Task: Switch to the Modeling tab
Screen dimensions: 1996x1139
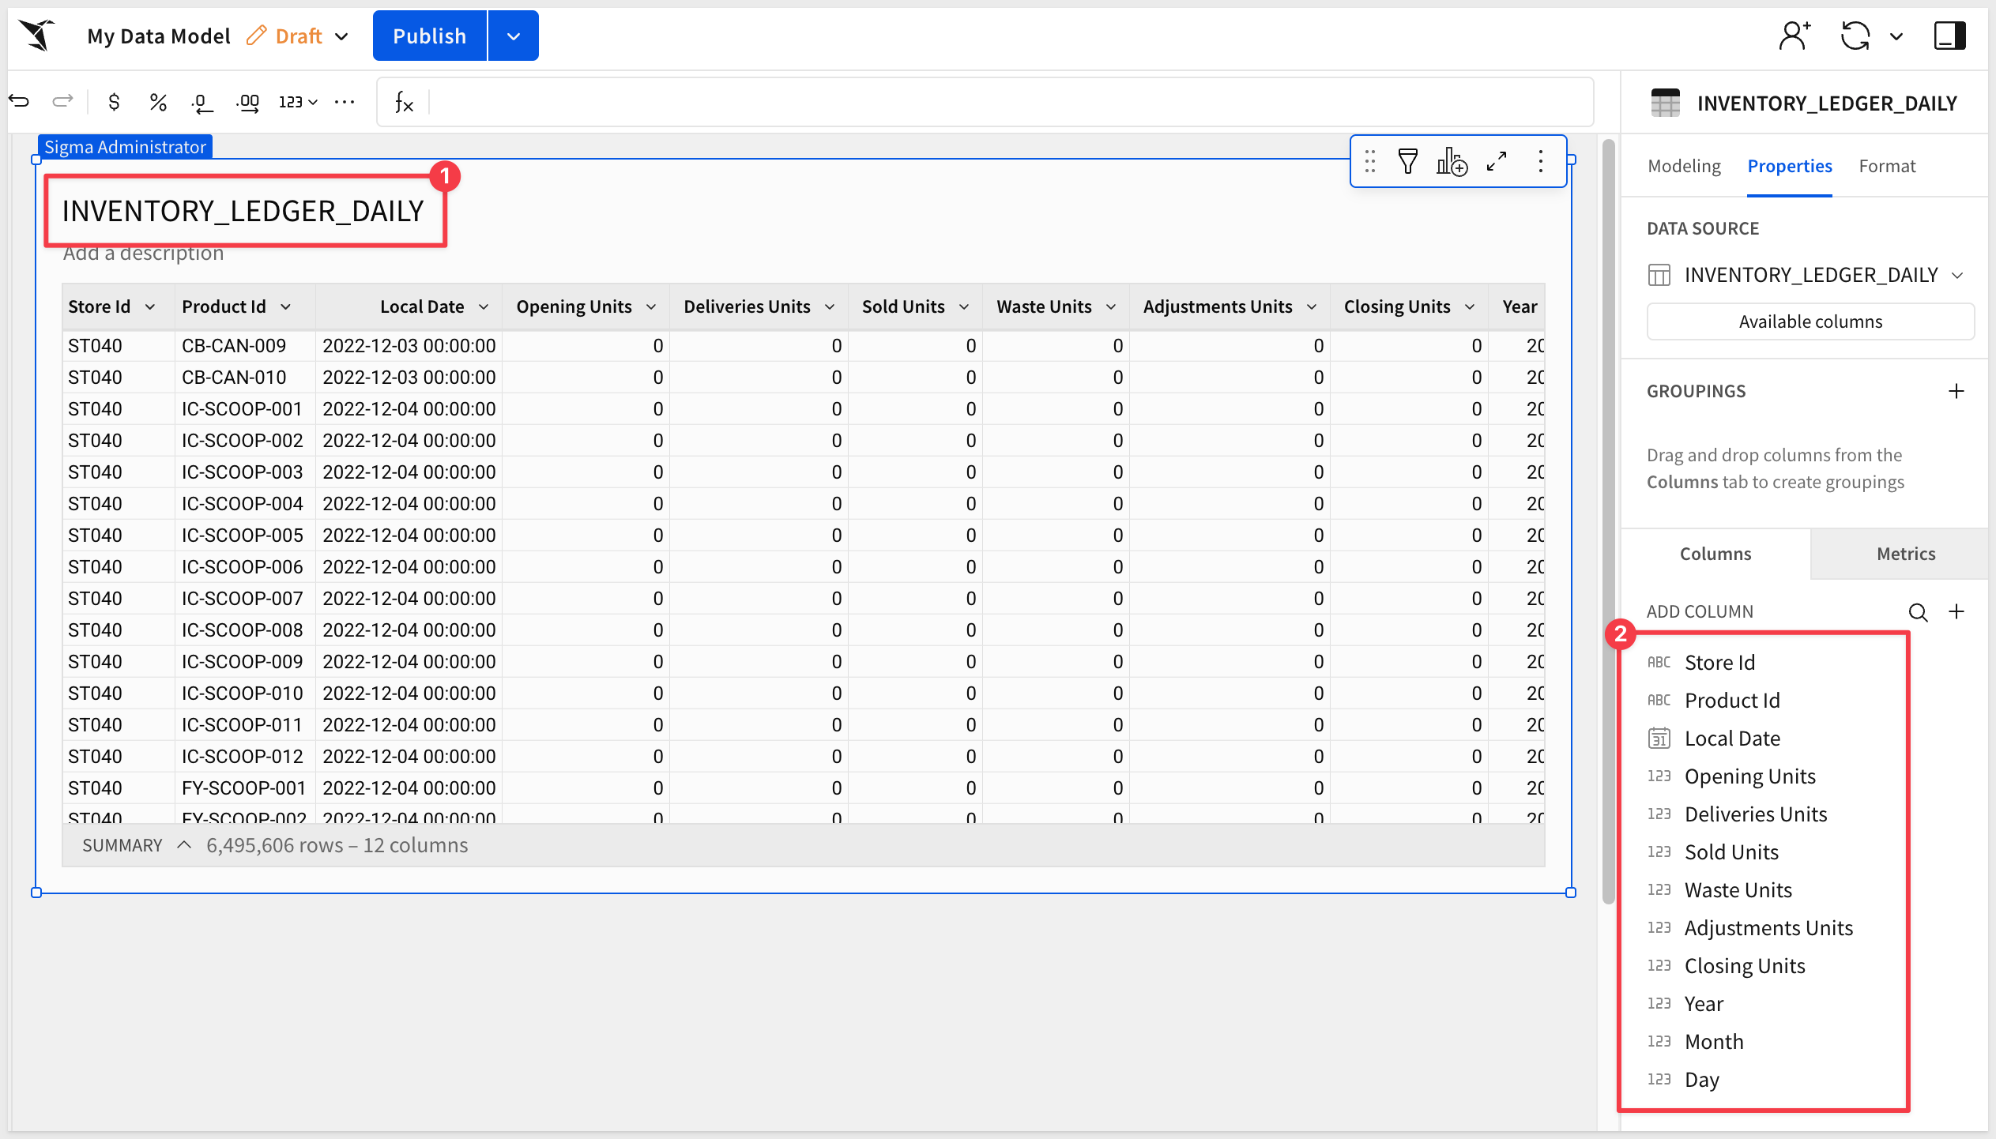Action: click(1684, 166)
